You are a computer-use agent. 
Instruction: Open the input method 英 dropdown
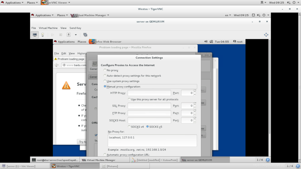pos(263,2)
